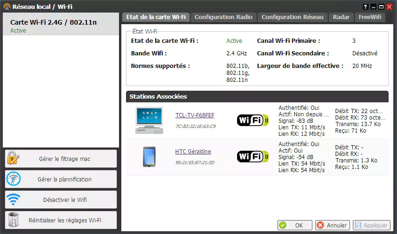
Task: Click the green check icon on OK
Action: click(x=283, y=225)
